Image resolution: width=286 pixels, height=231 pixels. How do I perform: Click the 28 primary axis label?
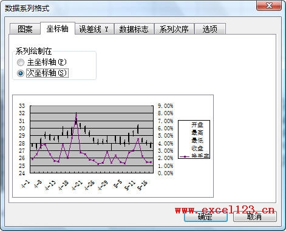point(22,143)
